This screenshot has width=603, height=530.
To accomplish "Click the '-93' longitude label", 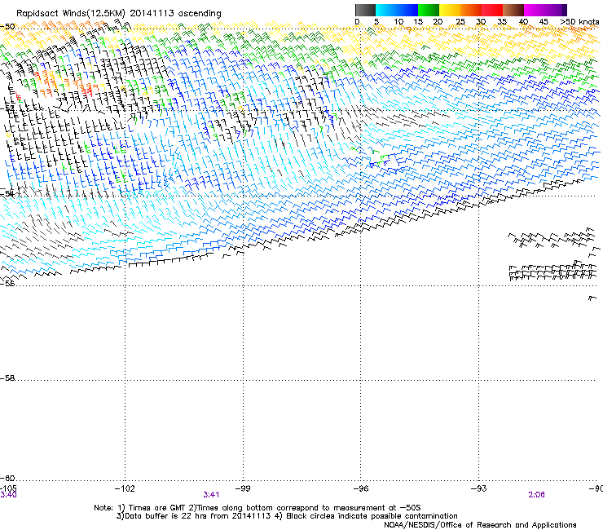I will point(479,488).
